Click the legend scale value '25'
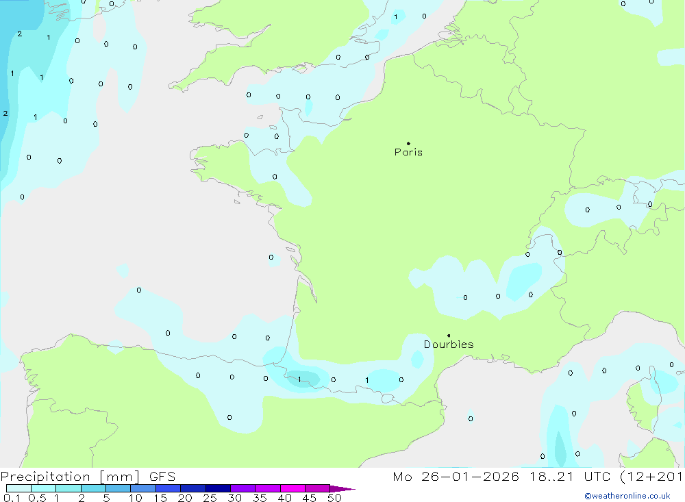685x502 pixels. 210,498
